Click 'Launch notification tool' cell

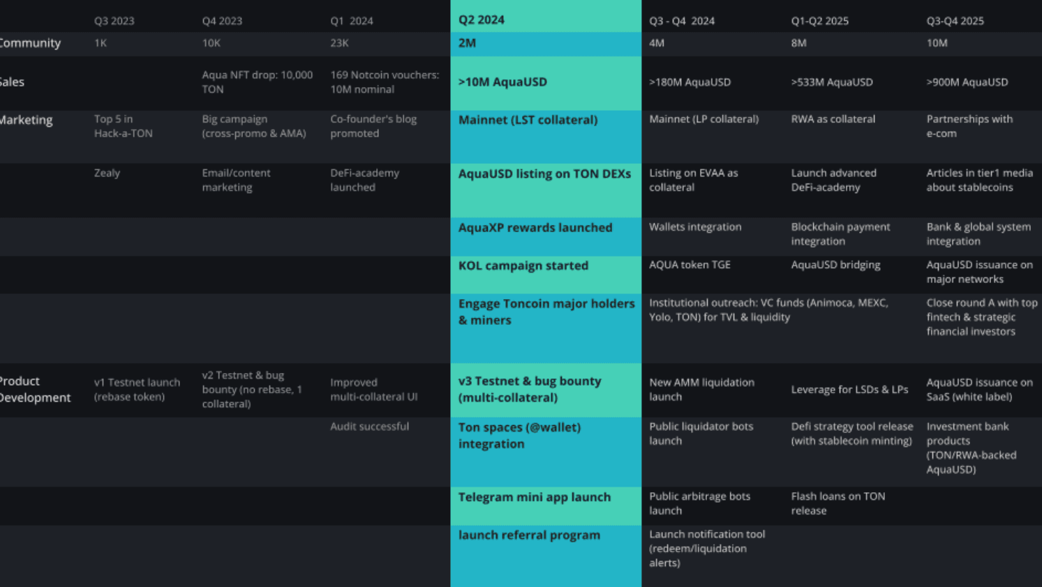tap(707, 548)
